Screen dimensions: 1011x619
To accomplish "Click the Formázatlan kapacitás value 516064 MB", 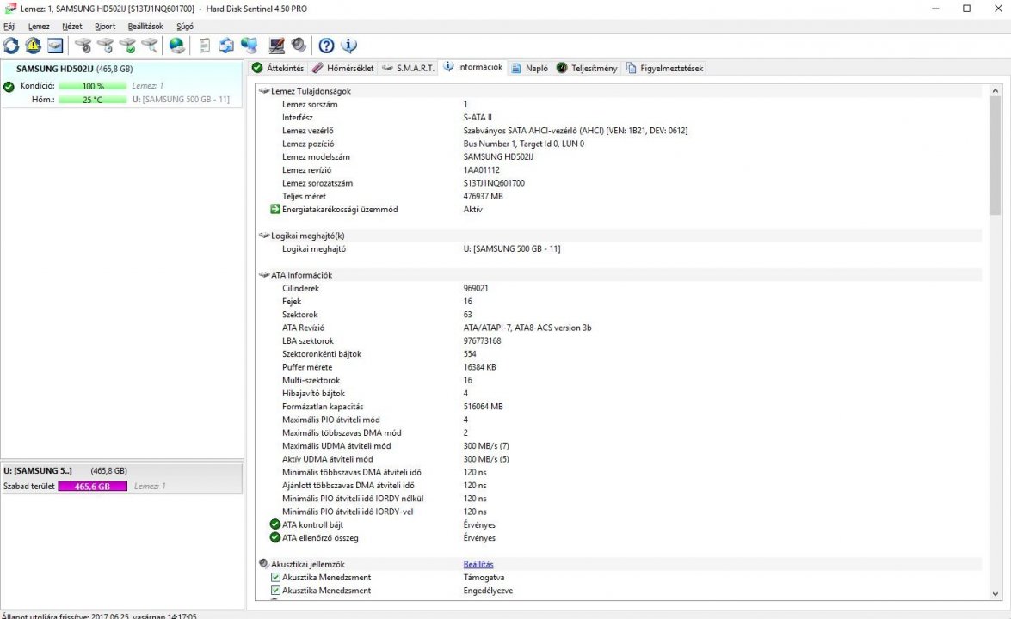I will click(x=483, y=407).
